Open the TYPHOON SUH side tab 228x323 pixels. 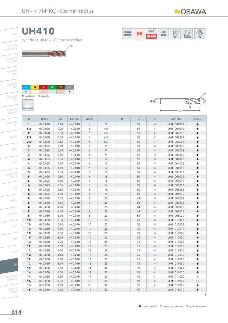pyautogui.click(x=9, y=74)
